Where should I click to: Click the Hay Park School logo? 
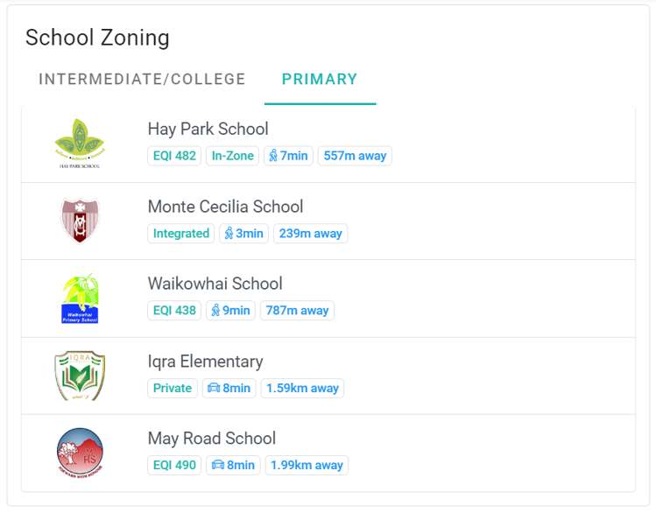pyautogui.click(x=80, y=143)
